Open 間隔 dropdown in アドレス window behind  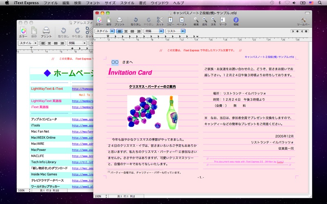pos(77,43)
